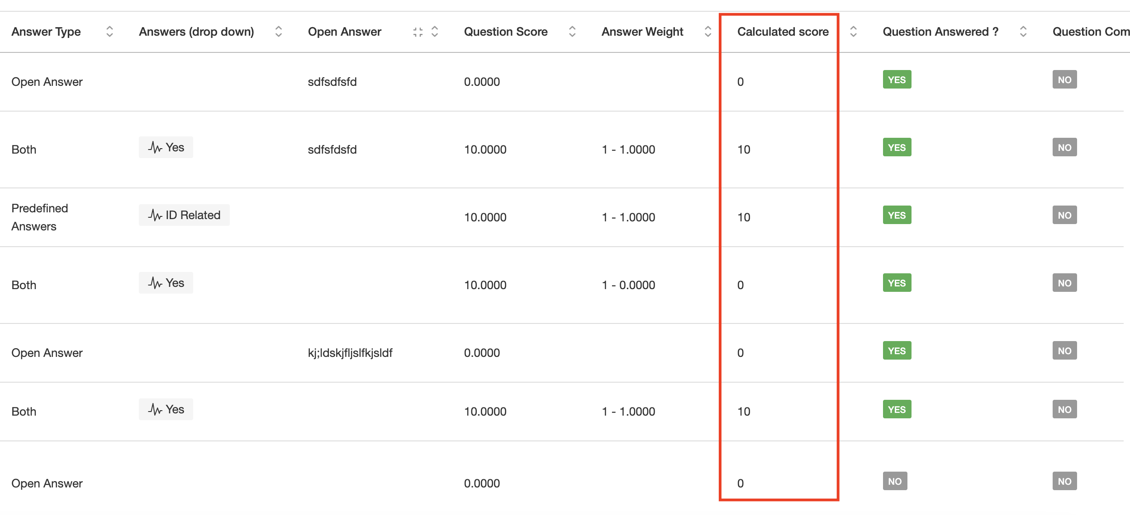Sort the Question Answered ? column arrows
Viewport: 1130px width, 515px height.
pos(1023,32)
